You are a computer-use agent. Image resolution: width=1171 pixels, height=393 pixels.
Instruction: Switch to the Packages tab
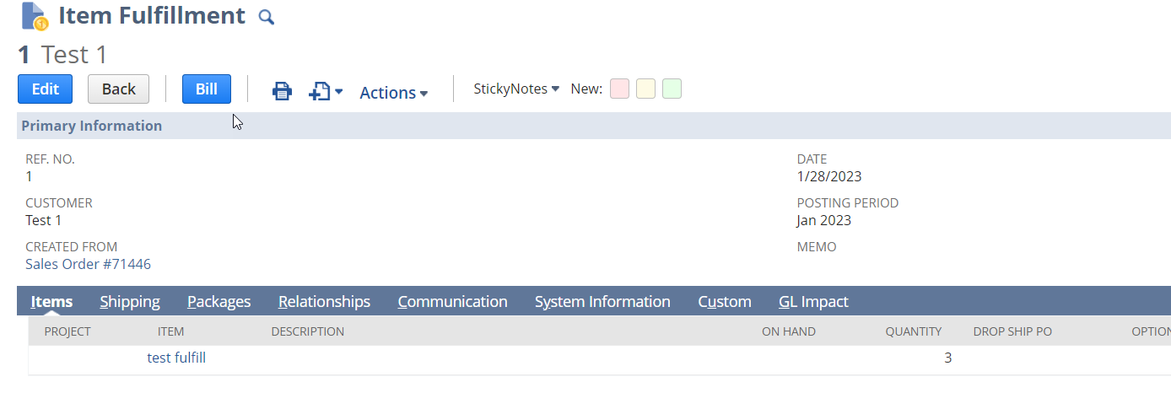pos(219,301)
